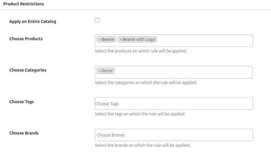This screenshot has height=156, width=271.
Task: Remove the Beanie with Logo tag
Action: 120,39
